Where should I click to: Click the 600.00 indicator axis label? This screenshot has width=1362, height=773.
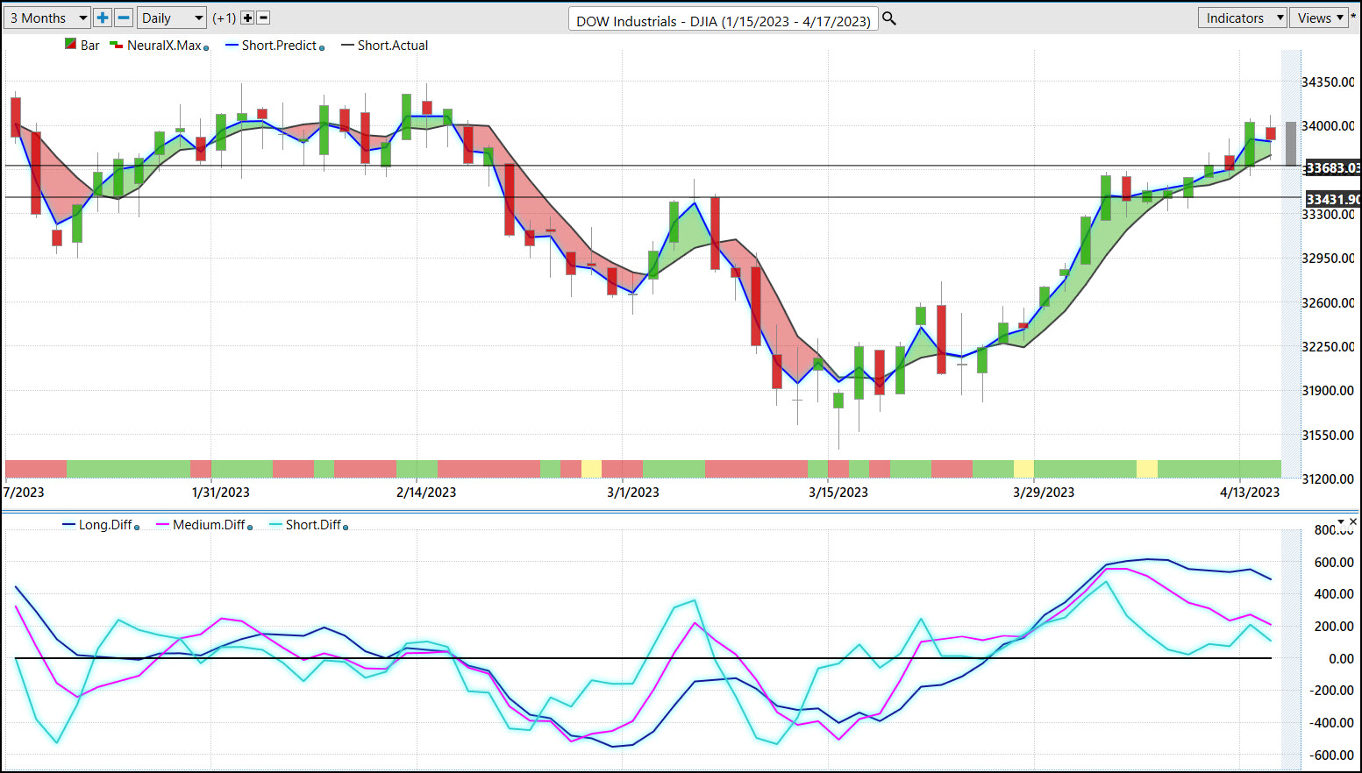point(1333,562)
